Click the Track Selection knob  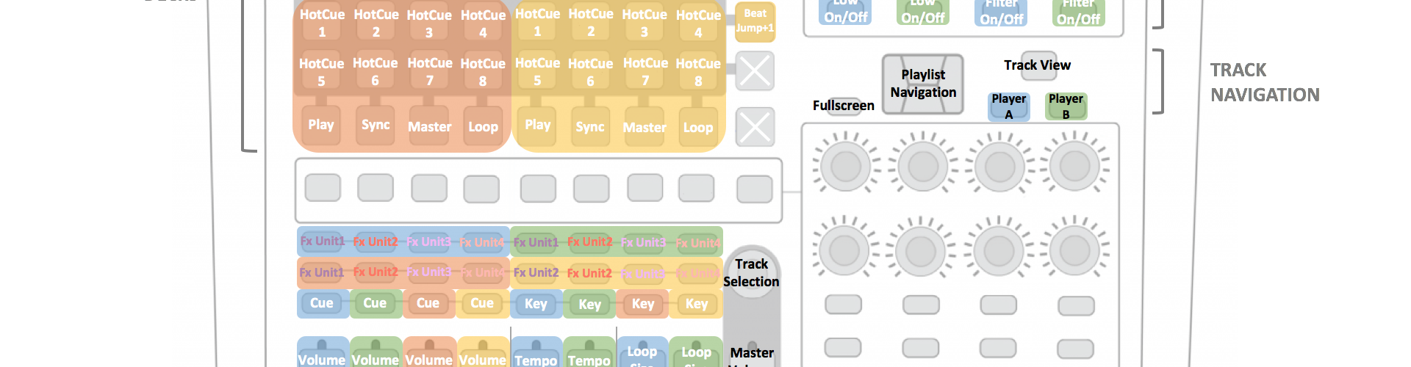tap(751, 273)
